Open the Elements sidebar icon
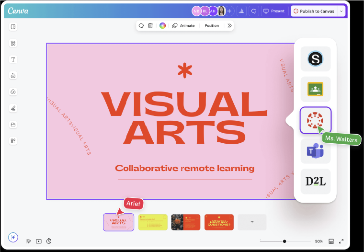 coord(13,43)
